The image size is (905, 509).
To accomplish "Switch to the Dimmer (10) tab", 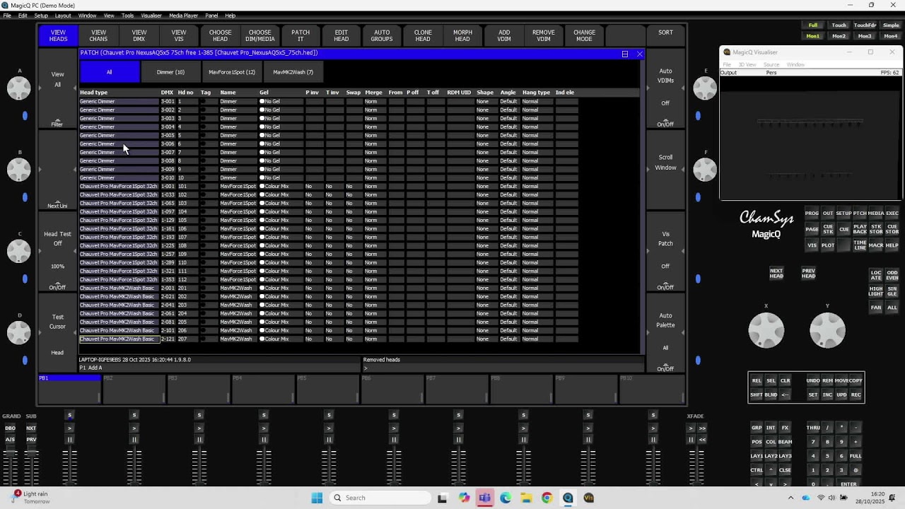I will [170, 72].
